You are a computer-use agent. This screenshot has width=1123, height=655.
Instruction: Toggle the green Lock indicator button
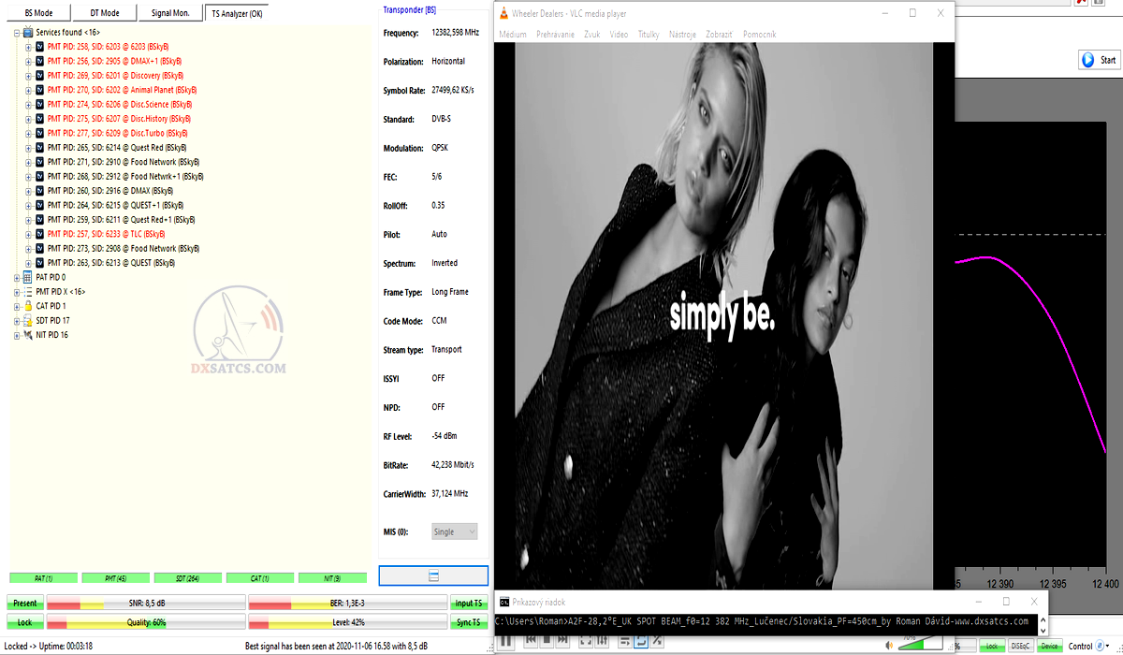click(991, 646)
